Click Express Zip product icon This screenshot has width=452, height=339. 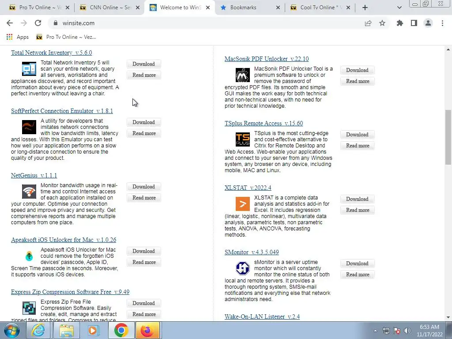pyautogui.click(x=29, y=308)
